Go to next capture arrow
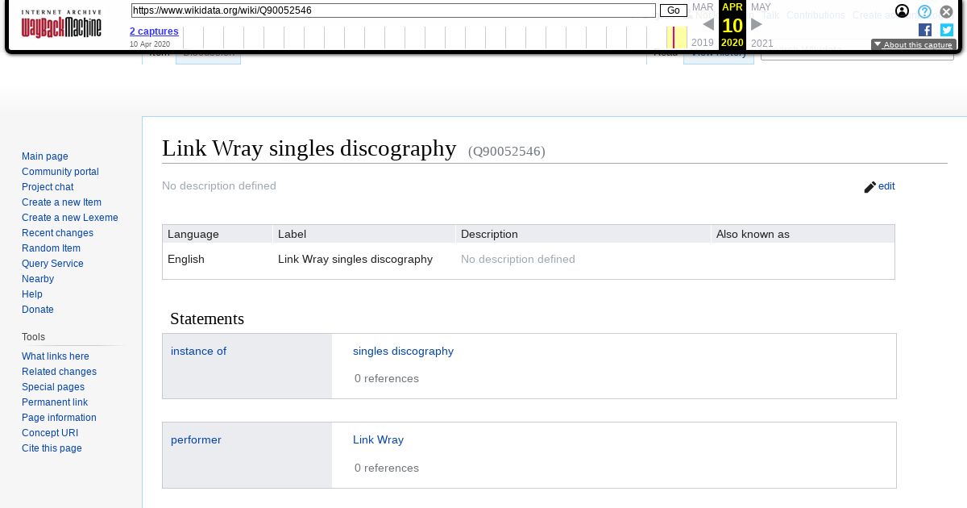This screenshot has height=508, width=967. coord(756,24)
